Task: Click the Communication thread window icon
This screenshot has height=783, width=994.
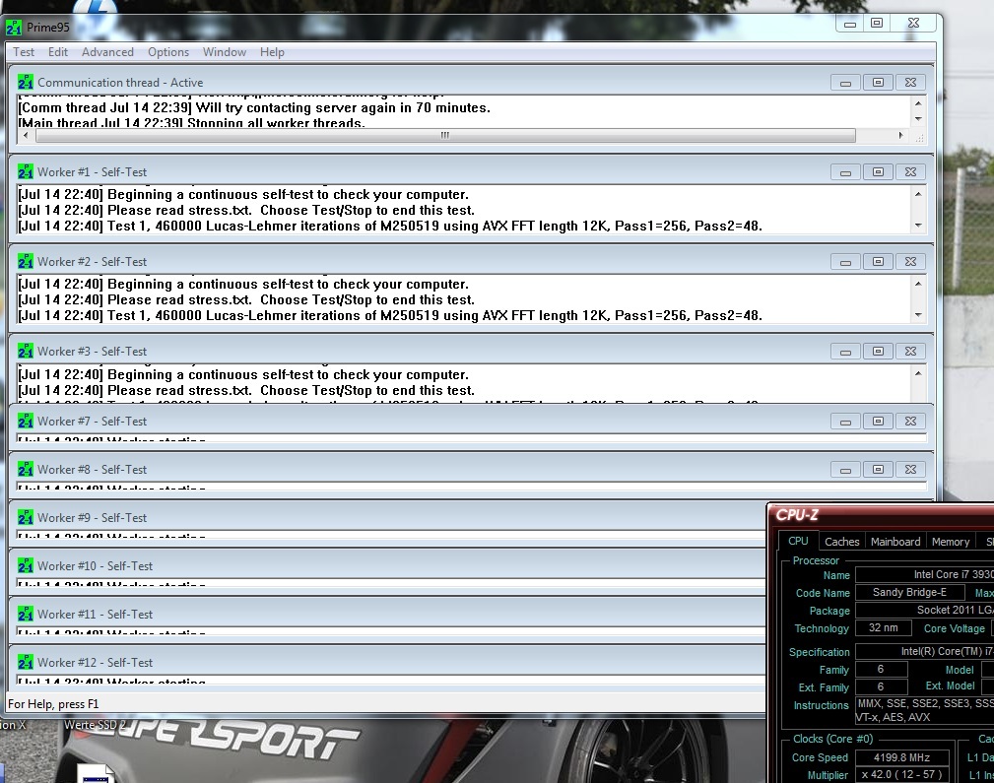Action: [26, 83]
